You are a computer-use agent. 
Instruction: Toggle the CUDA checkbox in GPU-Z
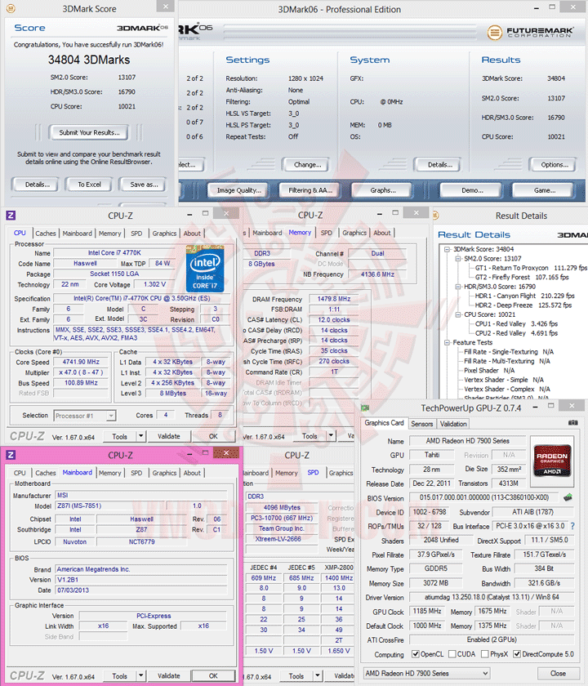[x=452, y=654]
